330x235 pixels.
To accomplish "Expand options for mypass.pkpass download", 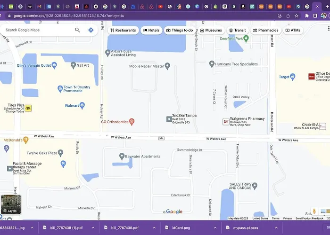I will tap(276, 227).
